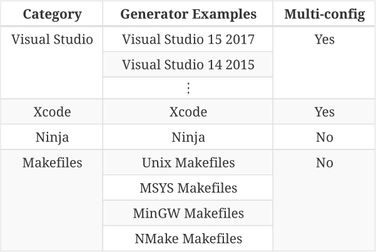Image resolution: width=376 pixels, height=252 pixels.
Task: Select the Makefiles category cell
Action: click(x=53, y=163)
